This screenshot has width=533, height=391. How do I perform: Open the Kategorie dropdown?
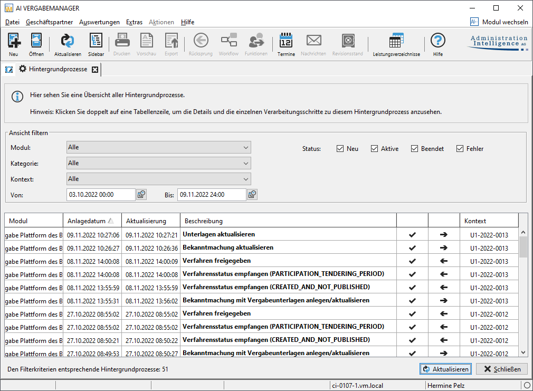tap(159, 163)
